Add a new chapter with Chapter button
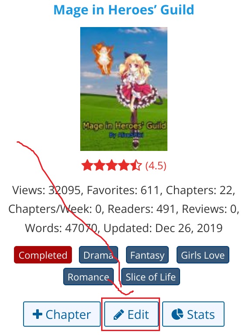Screen dimensions: 252x335 click(x=62, y=314)
